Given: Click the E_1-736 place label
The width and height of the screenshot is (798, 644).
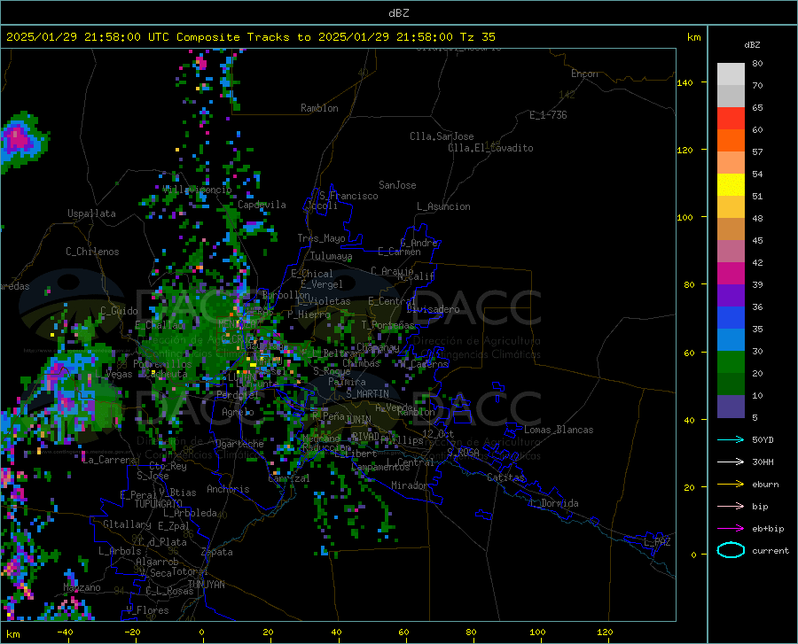Looking at the screenshot, I should pos(548,115).
